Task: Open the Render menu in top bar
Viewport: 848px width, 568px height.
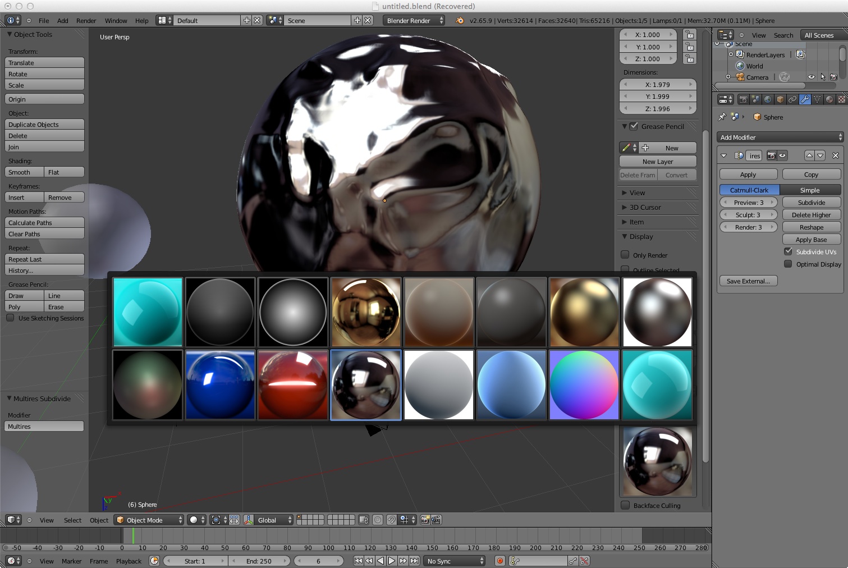Action: pyautogui.click(x=86, y=21)
